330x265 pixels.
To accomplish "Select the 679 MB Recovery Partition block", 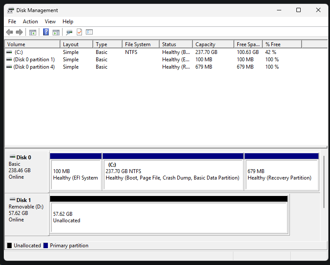I will click(x=281, y=174).
